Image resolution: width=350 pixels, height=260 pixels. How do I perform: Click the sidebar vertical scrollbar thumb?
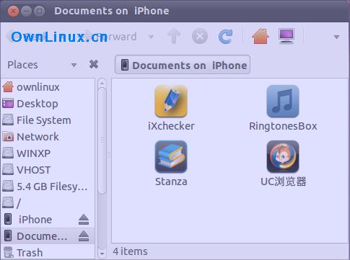pos(102,140)
